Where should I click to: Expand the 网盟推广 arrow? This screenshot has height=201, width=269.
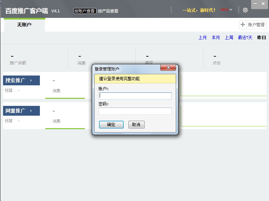coord(31,111)
